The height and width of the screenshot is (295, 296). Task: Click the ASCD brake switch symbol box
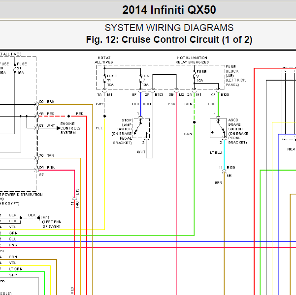point(218,128)
